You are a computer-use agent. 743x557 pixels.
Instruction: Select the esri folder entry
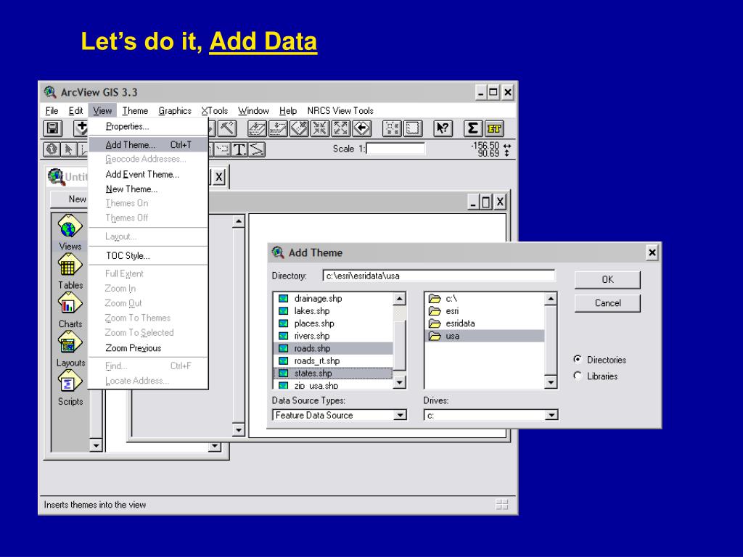485,310
